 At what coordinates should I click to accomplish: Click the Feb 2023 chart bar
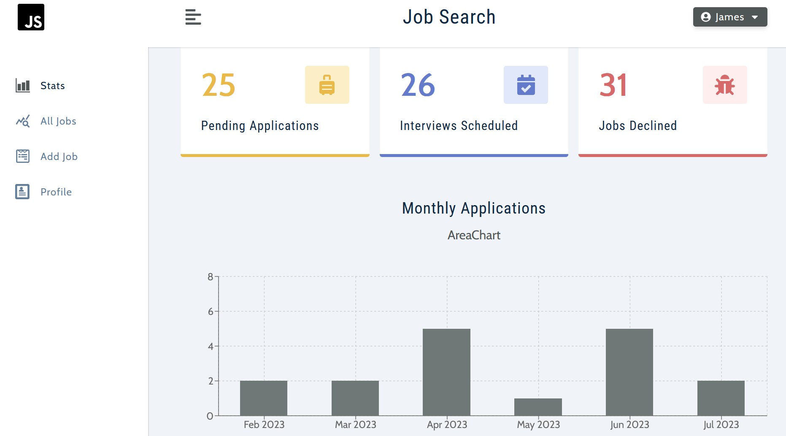(264, 398)
